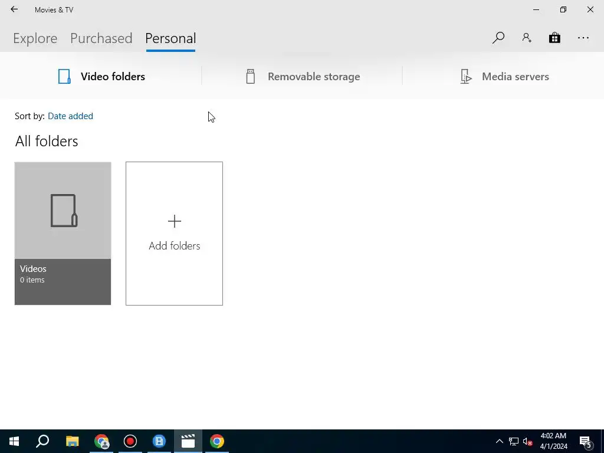This screenshot has height=453, width=604.
Task: Open the Windows Start menu
Action: pyautogui.click(x=14, y=441)
